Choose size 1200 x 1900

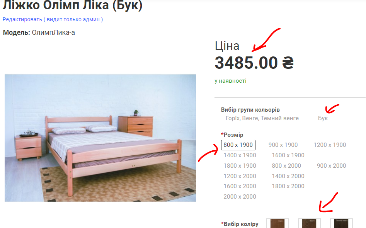tap(330, 145)
